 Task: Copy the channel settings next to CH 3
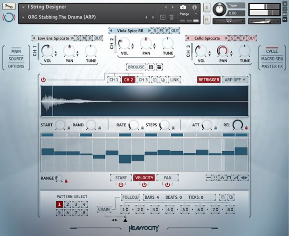point(155,80)
